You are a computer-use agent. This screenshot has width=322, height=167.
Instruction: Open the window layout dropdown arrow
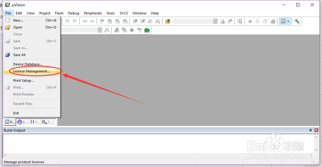point(288,21)
